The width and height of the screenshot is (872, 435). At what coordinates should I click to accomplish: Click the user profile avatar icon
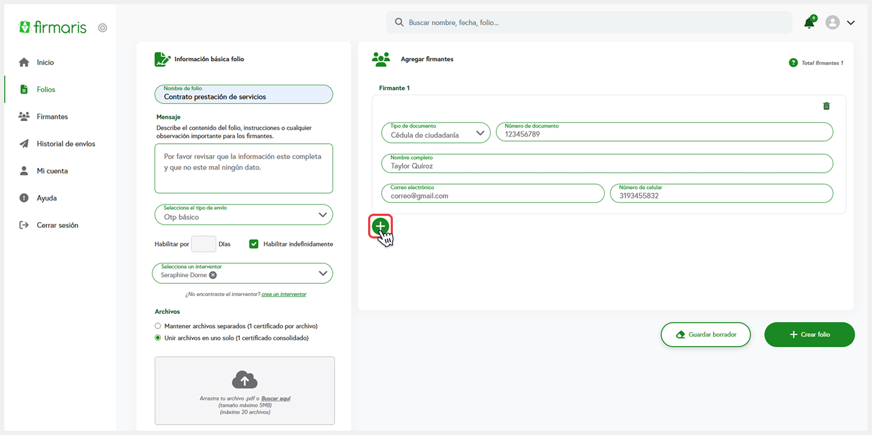click(832, 23)
